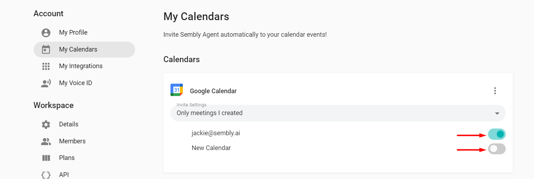This screenshot has height=179, width=534.
Task: Click the My Integrations grid icon
Action: [46, 66]
